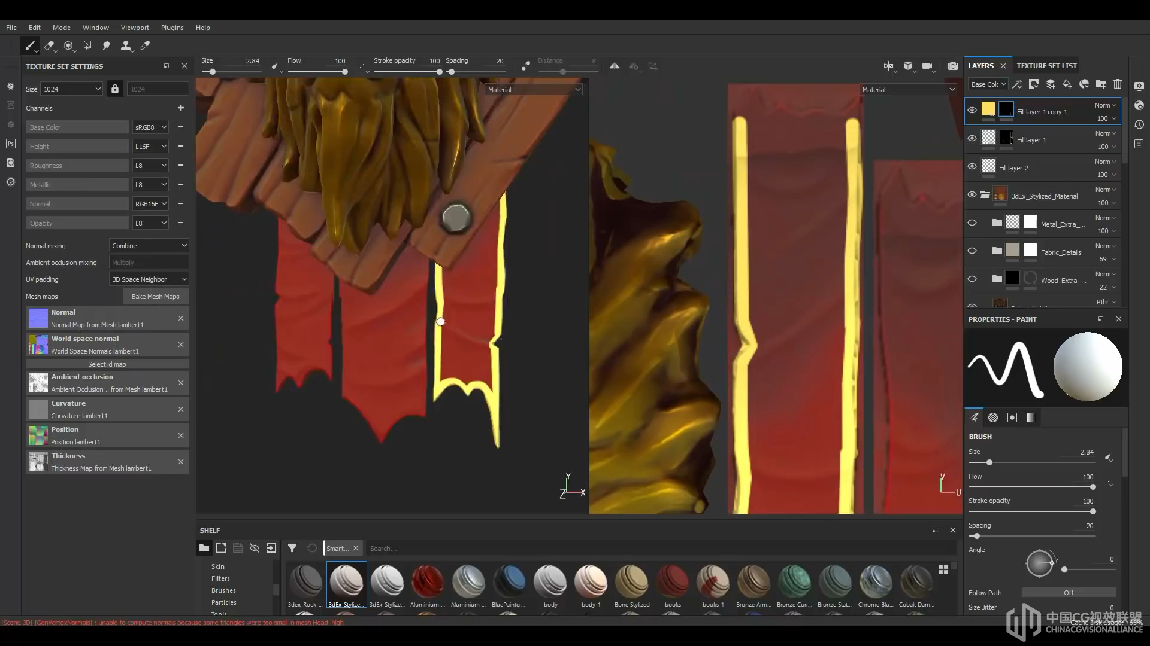Add a channel with plus button

point(181,108)
